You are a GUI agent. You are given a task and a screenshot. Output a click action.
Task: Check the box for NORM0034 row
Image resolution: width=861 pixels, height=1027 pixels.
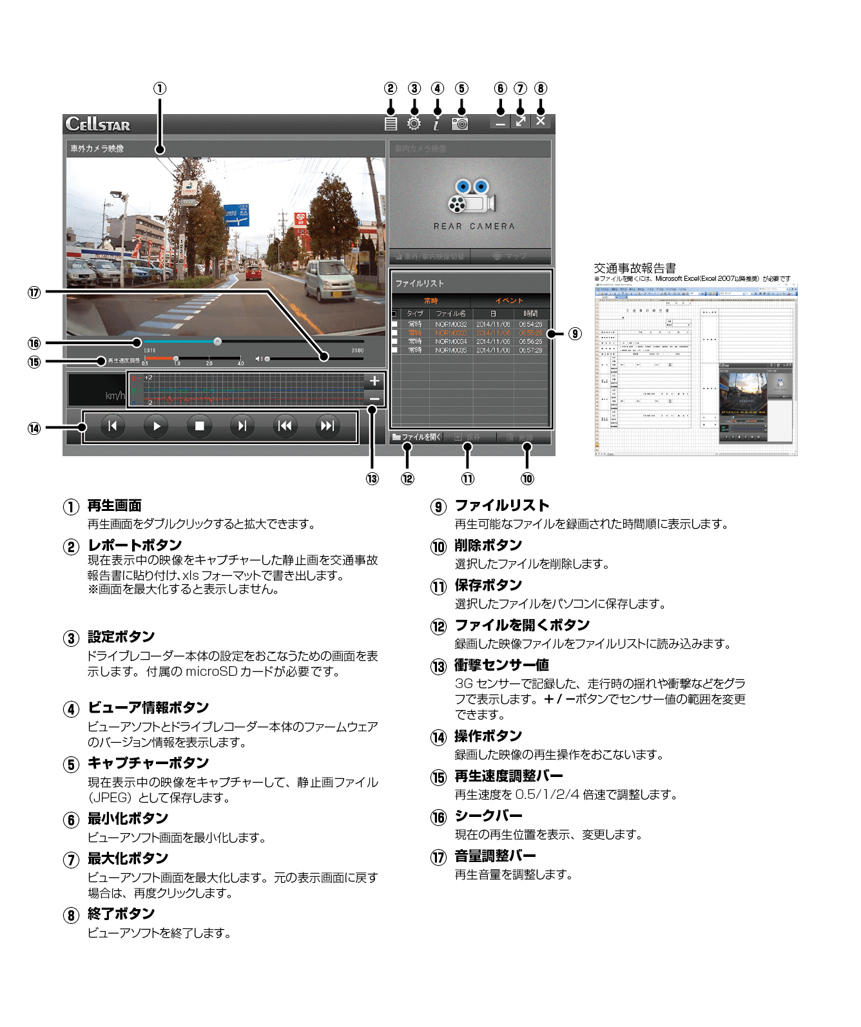click(394, 341)
